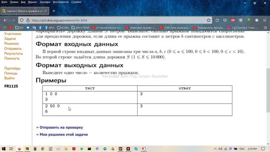Viewport: 270px width, 152px height.
Task: Open Telegram taskbar icon
Action: (105, 149)
